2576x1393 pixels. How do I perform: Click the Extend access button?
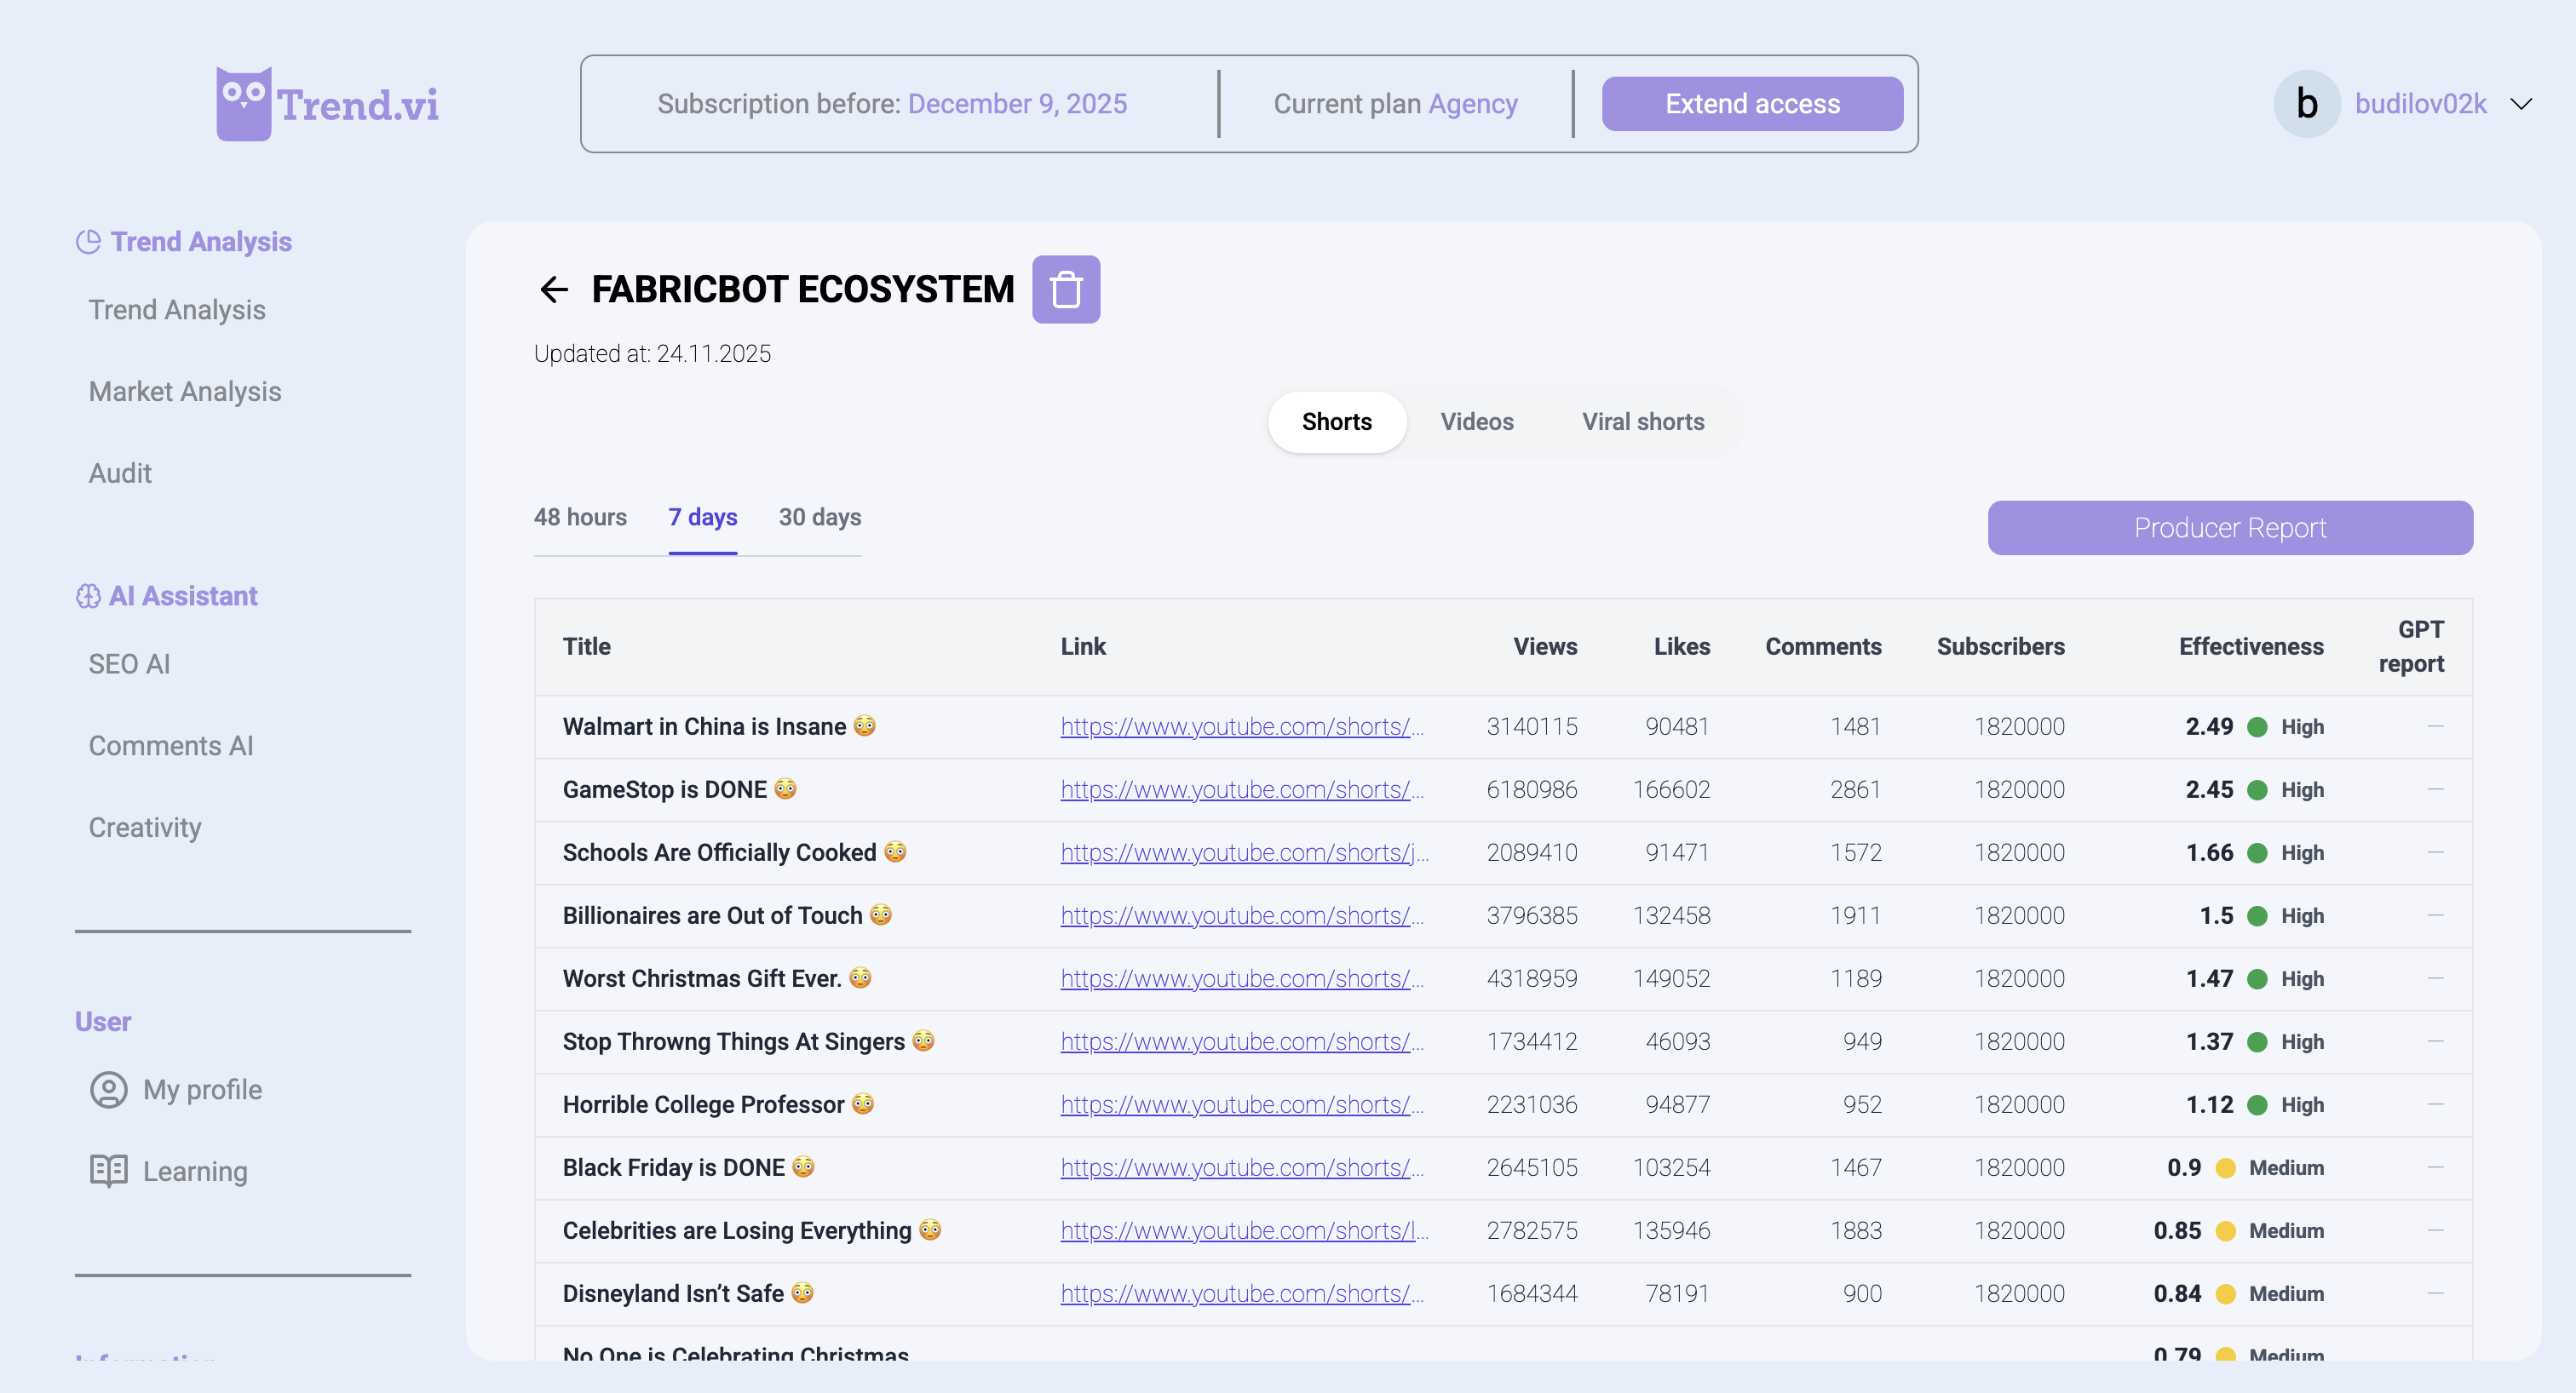coord(1751,104)
